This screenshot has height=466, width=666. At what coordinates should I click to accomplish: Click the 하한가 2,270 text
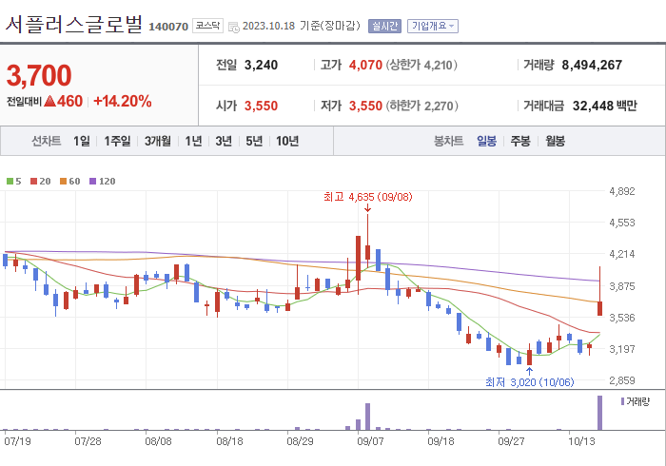pos(421,106)
